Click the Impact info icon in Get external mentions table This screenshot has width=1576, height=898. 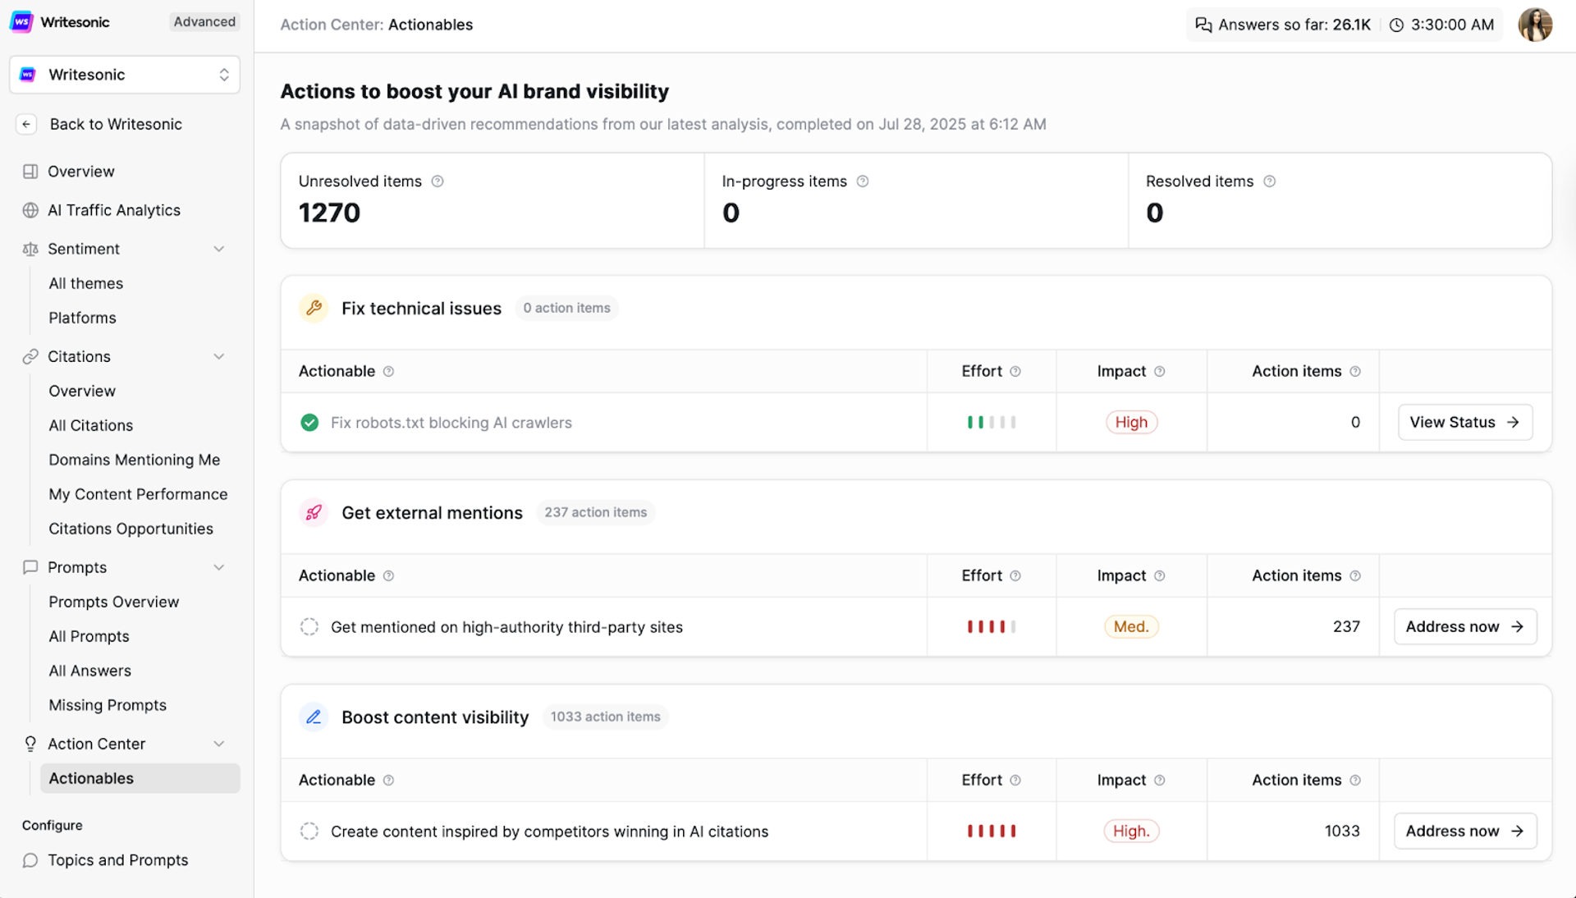click(1160, 575)
